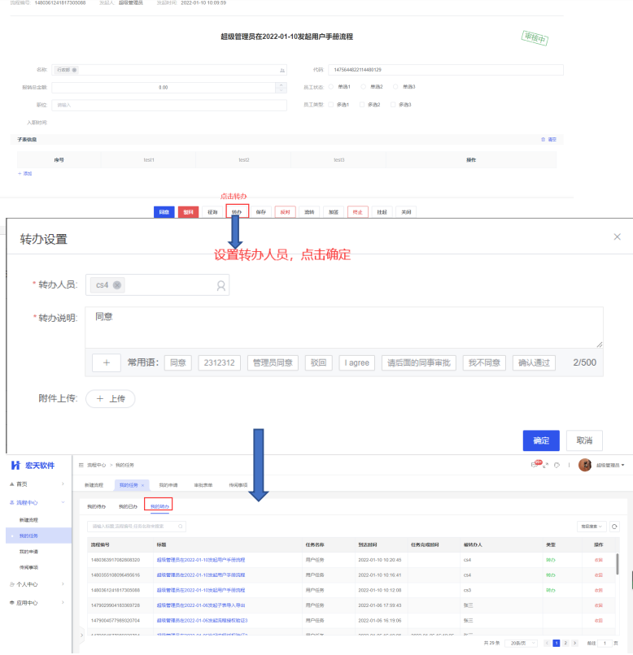This screenshot has height=655, width=633.
Task: Go to page 2 of the table
Action: click(x=565, y=643)
